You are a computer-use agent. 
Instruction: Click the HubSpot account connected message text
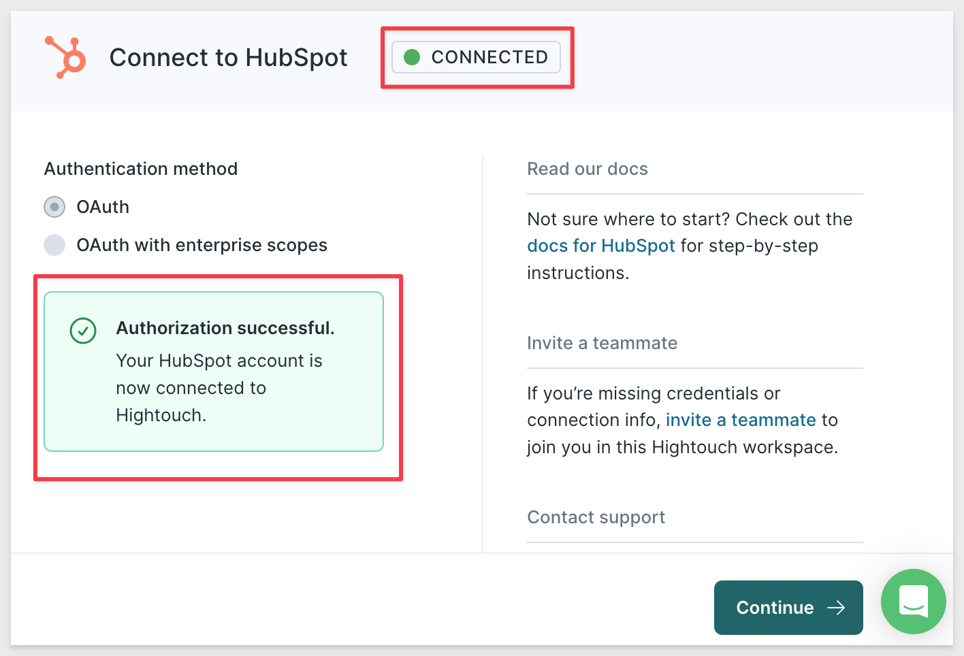(x=219, y=388)
